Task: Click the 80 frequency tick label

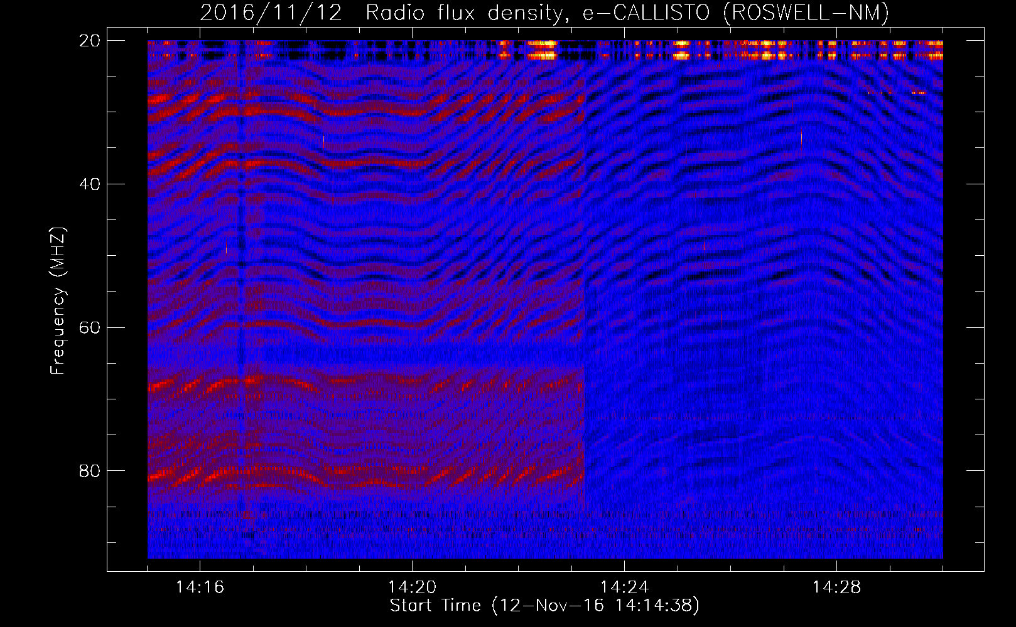Action: pyautogui.click(x=90, y=471)
